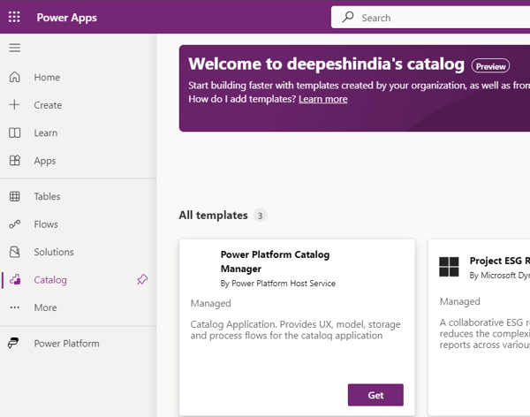
Task: Click the Power Apps title in header
Action: click(x=67, y=18)
